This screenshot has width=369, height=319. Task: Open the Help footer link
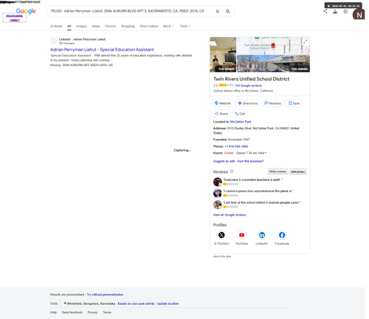tap(53, 312)
